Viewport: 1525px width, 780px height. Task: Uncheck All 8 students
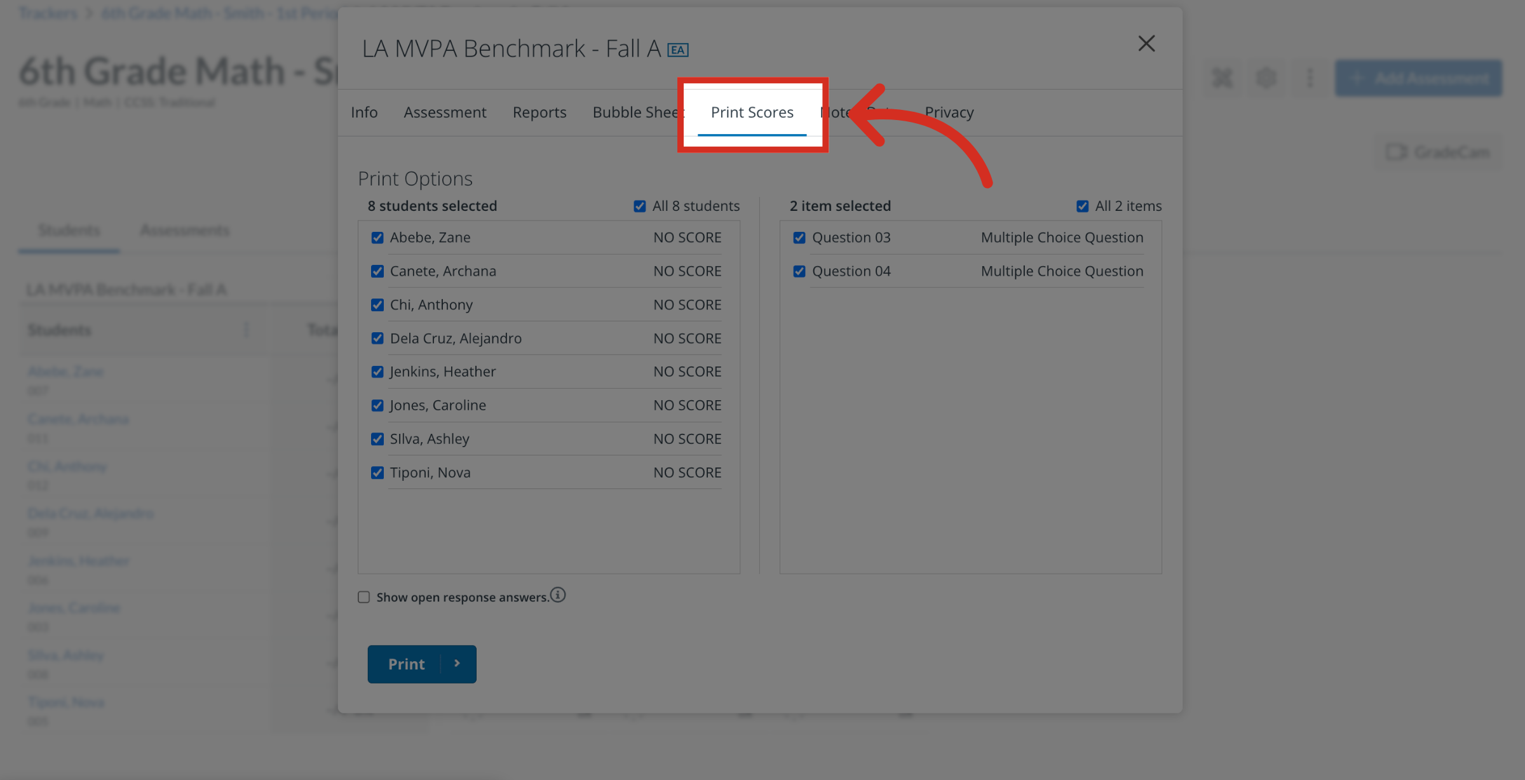[640, 206]
